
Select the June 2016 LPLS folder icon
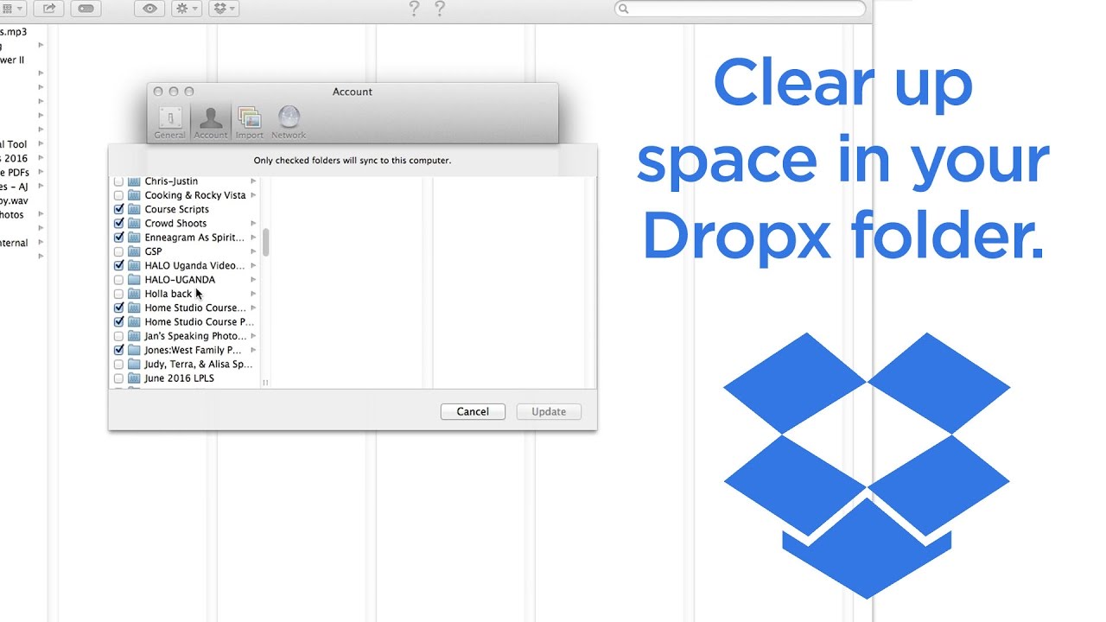click(134, 378)
